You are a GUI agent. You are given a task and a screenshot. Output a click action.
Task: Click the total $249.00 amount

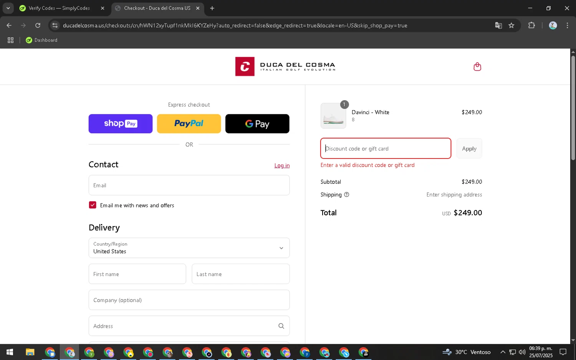pos(468,213)
